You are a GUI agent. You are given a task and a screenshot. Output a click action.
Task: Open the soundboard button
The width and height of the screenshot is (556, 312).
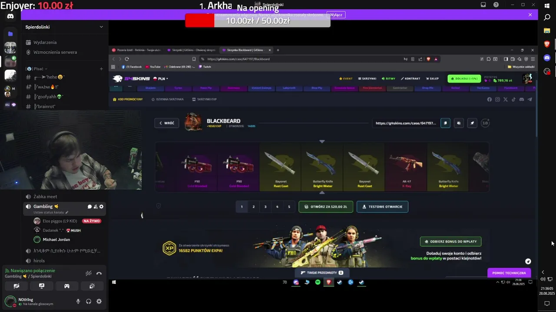coord(92,286)
